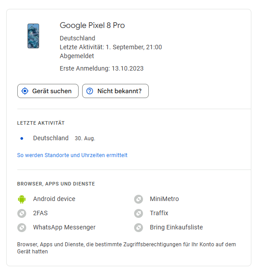Screen dimensions: 258x276
Task: Select the Pixel 8 Pro phone thumbnail
Action: (33, 36)
